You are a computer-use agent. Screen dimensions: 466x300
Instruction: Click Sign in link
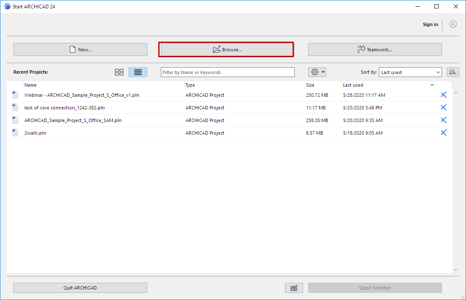coord(430,24)
